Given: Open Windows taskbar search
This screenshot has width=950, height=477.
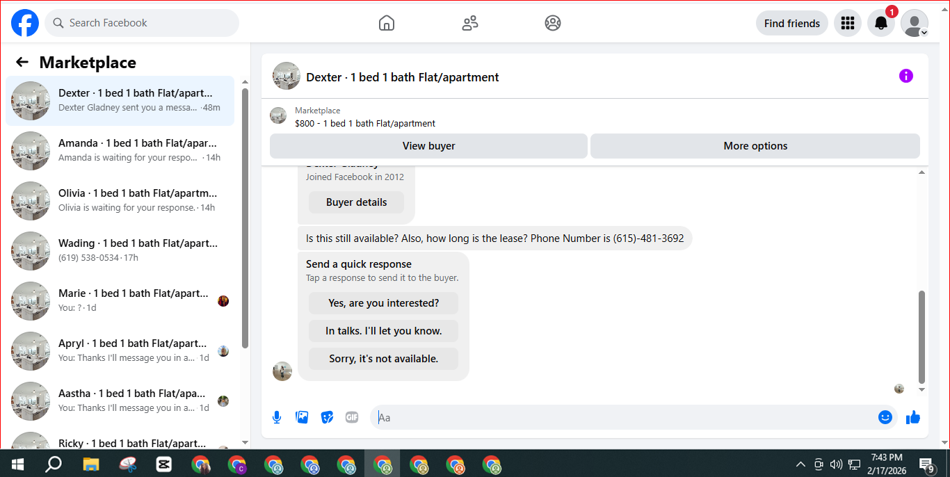Looking at the screenshot, I should [x=54, y=464].
